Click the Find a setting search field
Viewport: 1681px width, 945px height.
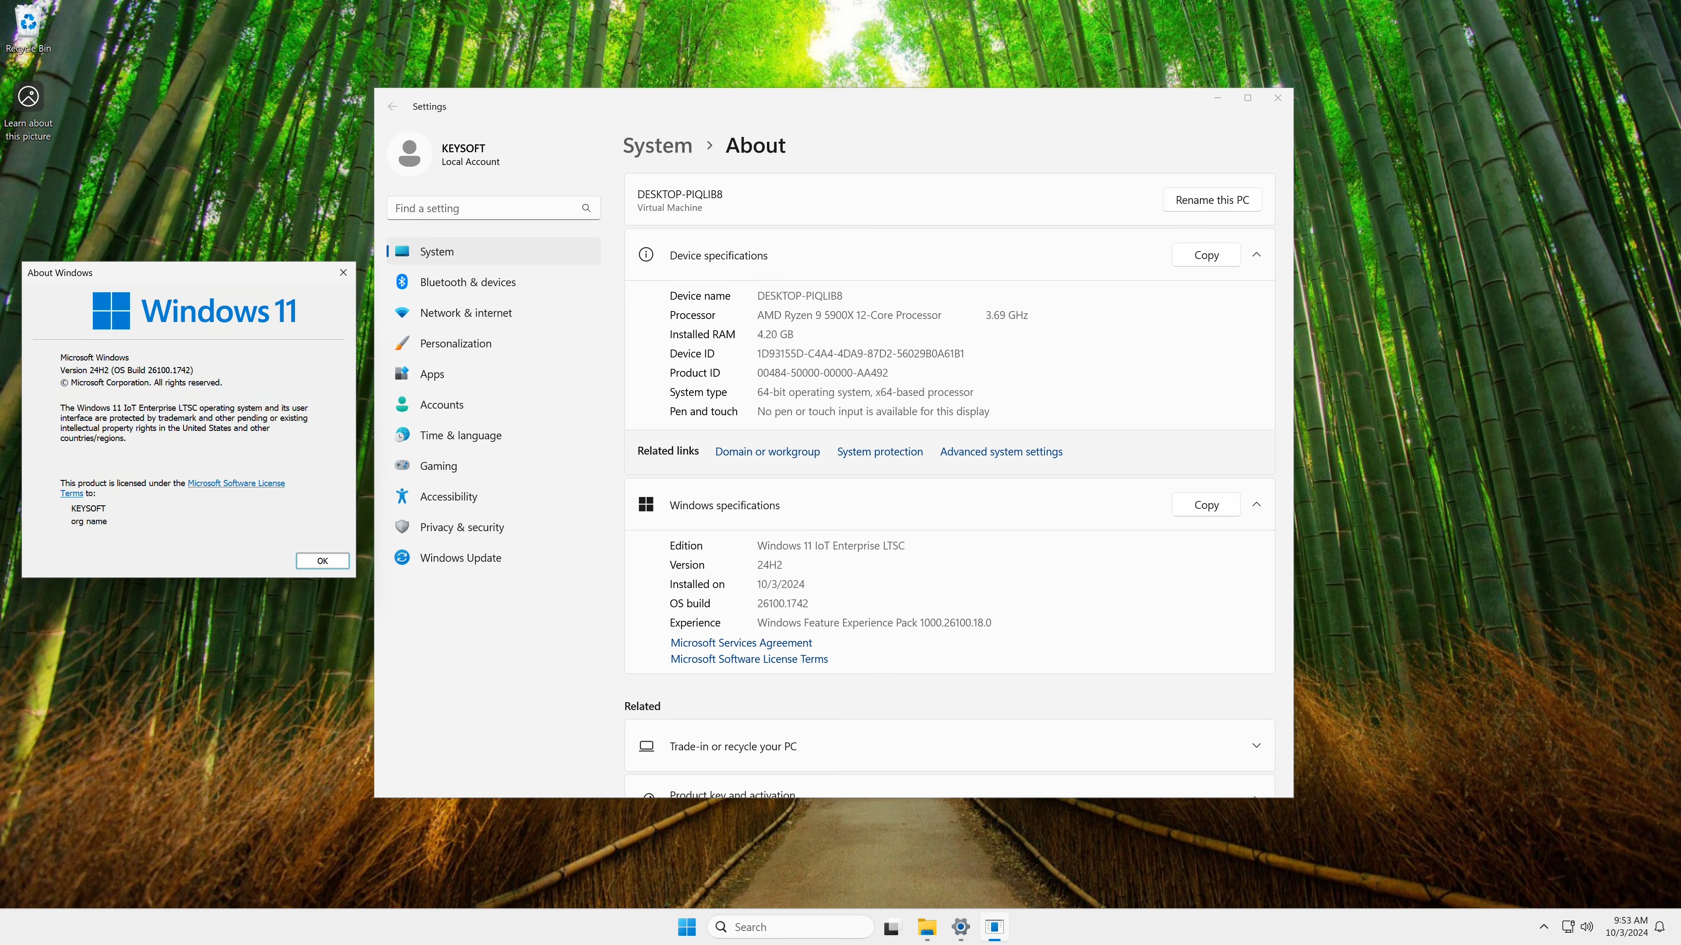pyautogui.click(x=483, y=208)
